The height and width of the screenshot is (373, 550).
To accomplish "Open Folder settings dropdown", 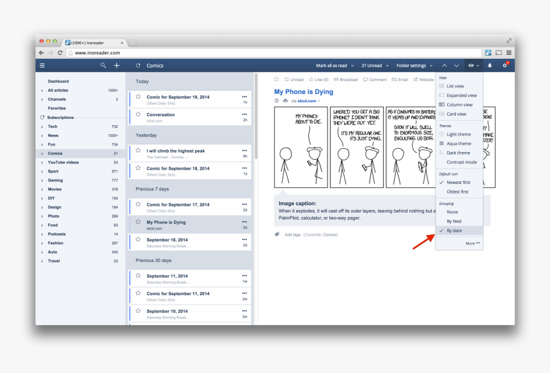I will pyautogui.click(x=414, y=66).
